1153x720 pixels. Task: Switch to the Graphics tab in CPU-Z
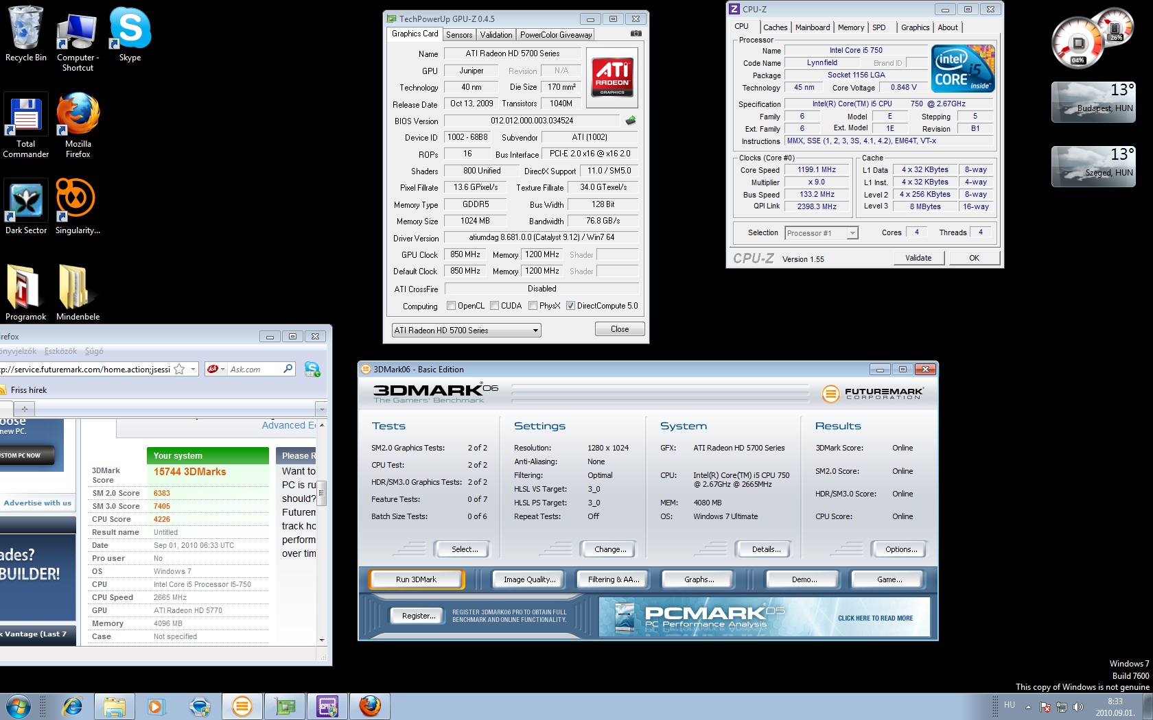tap(916, 27)
